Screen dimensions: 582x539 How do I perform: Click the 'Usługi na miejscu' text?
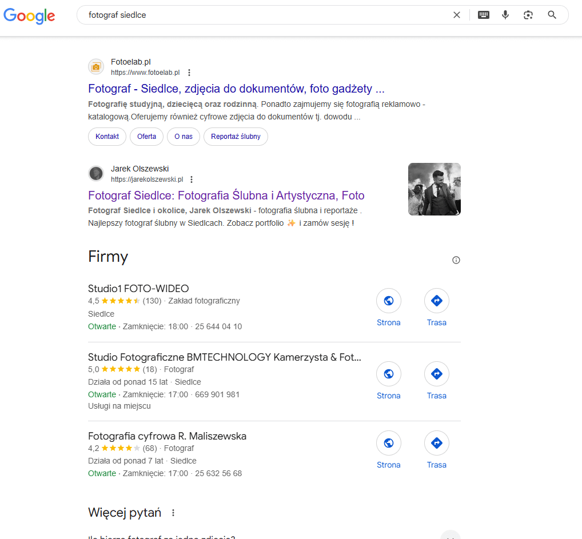pyautogui.click(x=119, y=406)
